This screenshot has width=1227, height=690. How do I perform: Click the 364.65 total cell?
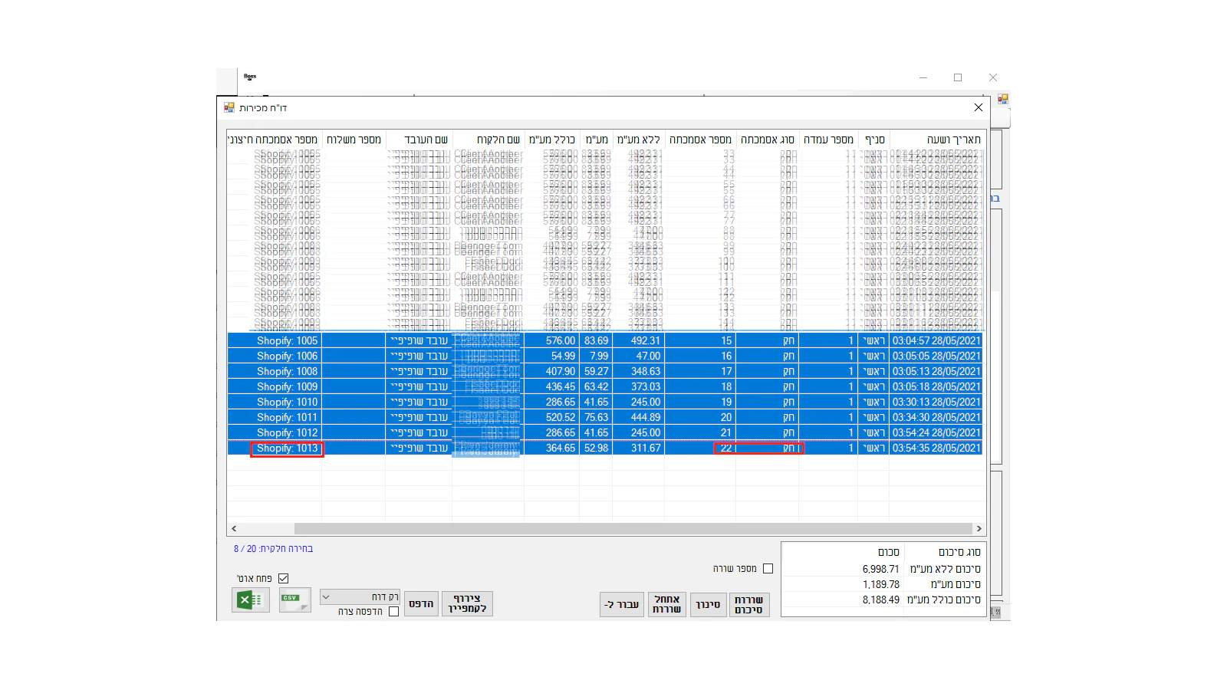[552, 448]
